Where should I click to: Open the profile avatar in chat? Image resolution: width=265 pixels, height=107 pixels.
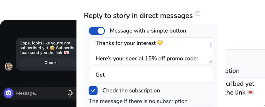click(x=9, y=67)
